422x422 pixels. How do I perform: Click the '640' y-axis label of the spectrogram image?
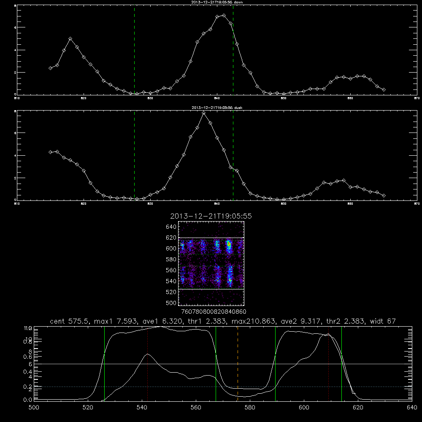coord(171,227)
